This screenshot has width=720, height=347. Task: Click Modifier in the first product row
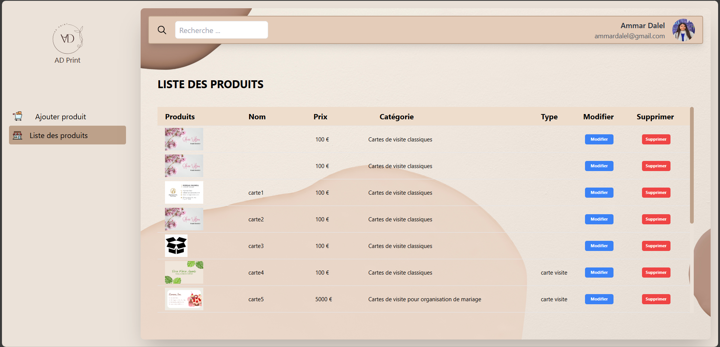coord(599,139)
